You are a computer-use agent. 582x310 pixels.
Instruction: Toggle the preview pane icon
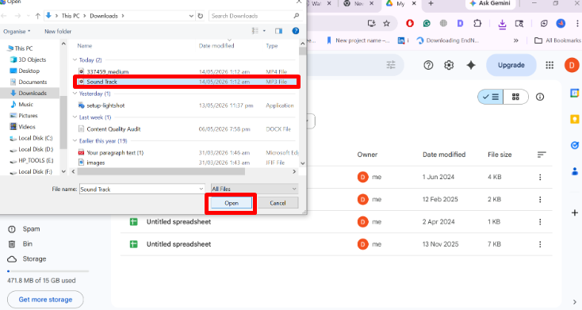pos(279,31)
